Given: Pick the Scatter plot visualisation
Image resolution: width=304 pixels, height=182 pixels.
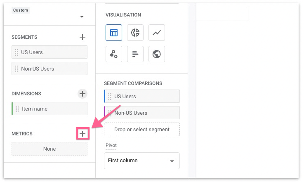Looking at the screenshot, I should pyautogui.click(x=113, y=54).
